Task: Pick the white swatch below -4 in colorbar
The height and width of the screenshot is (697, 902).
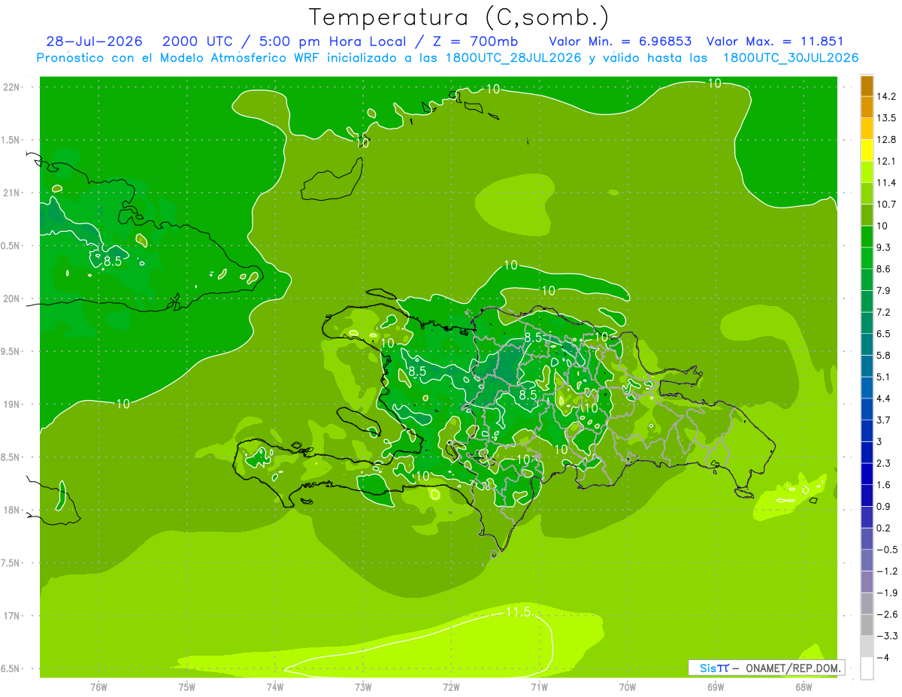Action: tap(867, 668)
